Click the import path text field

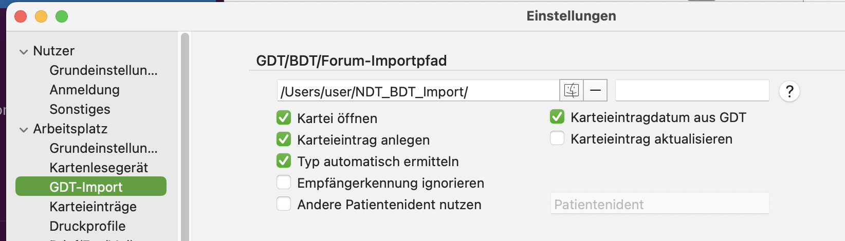tap(418, 91)
